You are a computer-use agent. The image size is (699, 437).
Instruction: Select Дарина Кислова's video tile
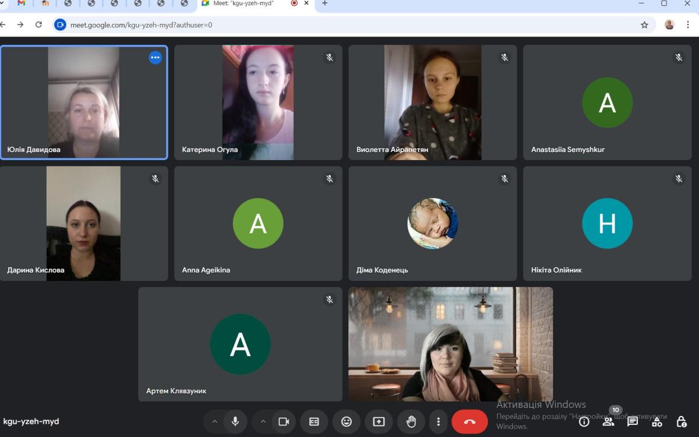pos(84,224)
